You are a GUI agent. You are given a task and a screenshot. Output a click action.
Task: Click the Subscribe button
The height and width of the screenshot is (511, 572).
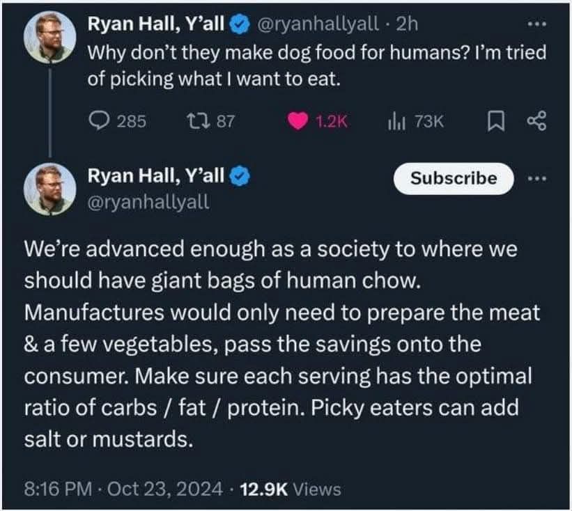[453, 178]
